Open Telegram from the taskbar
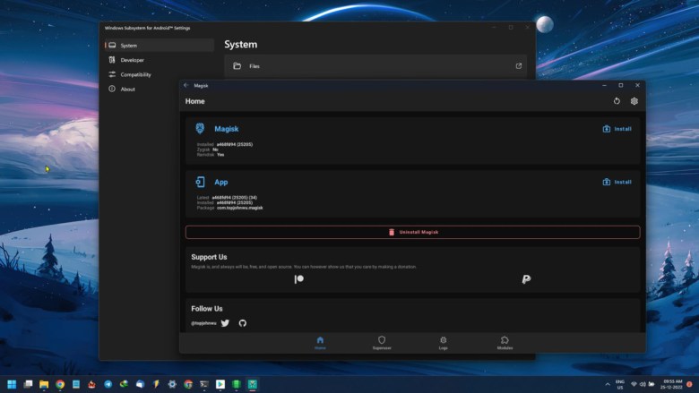699x393 pixels. tap(108, 384)
